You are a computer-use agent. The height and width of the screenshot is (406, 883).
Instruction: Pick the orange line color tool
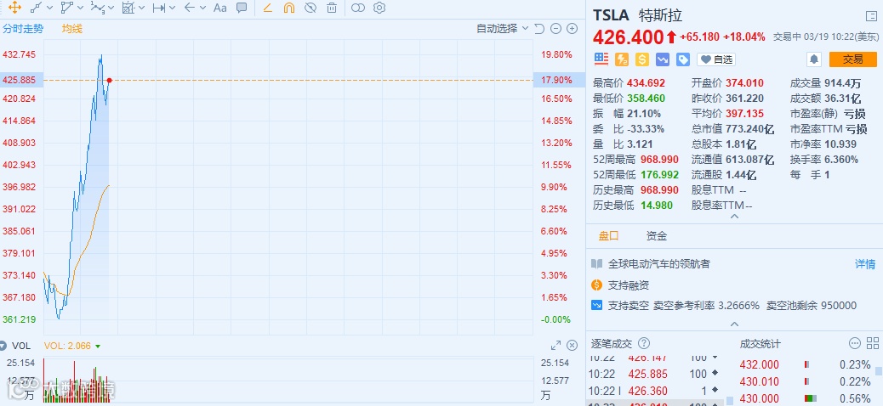pyautogui.click(x=267, y=8)
